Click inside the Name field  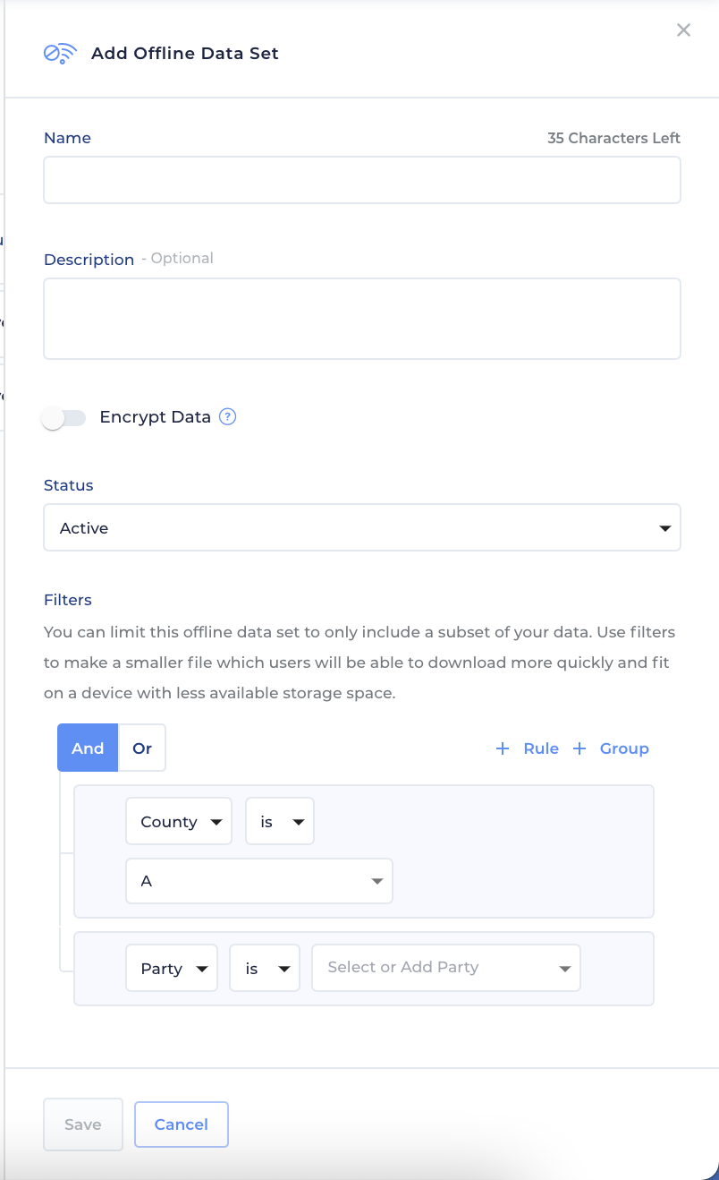tap(361, 179)
